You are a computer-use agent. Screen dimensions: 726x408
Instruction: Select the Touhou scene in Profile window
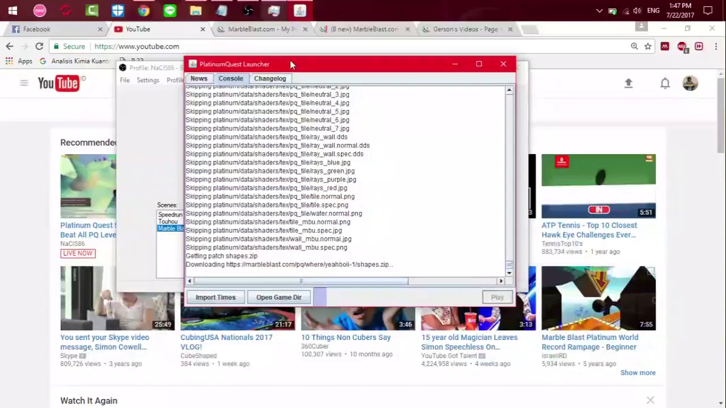168,222
